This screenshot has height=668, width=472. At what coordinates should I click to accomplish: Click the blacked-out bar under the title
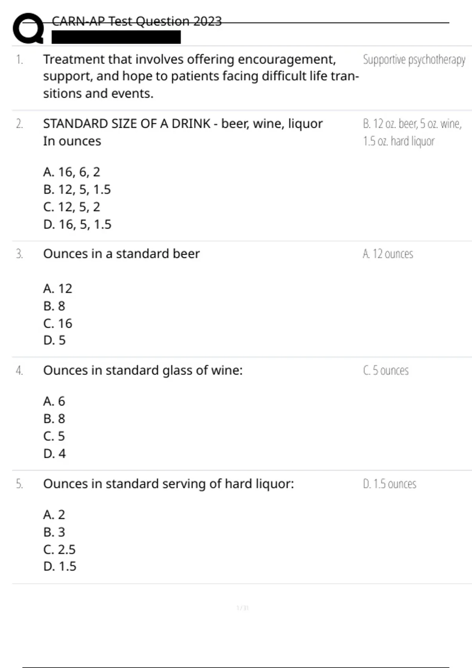point(116,37)
